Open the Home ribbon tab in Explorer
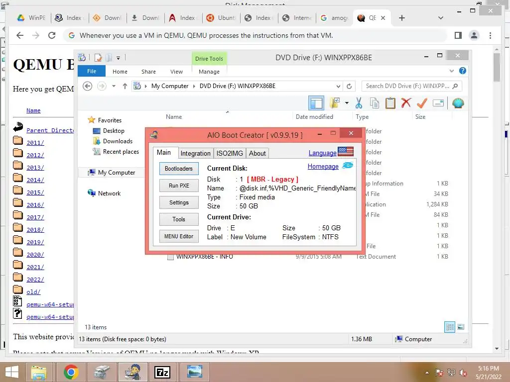Image resolution: width=510 pixels, height=382 pixels. [x=120, y=72]
